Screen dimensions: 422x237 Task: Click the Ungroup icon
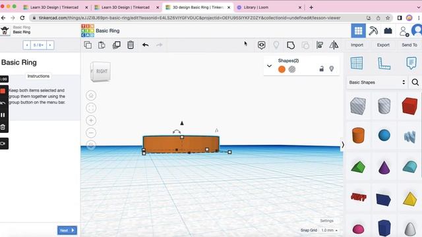coord(305,45)
